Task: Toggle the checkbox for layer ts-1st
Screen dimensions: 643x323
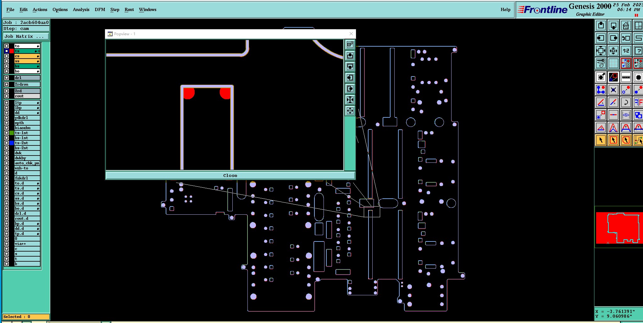Action: point(7,133)
